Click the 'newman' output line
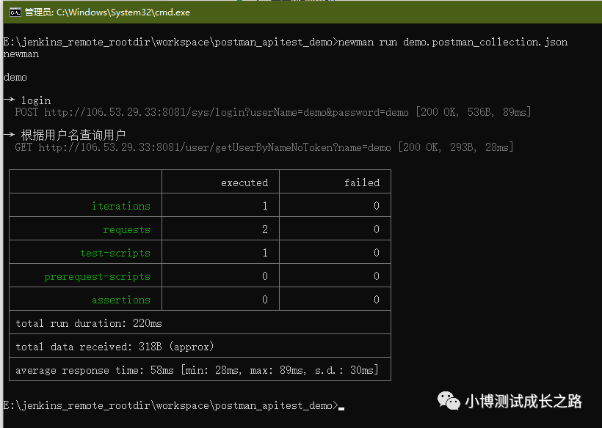 click(21, 54)
